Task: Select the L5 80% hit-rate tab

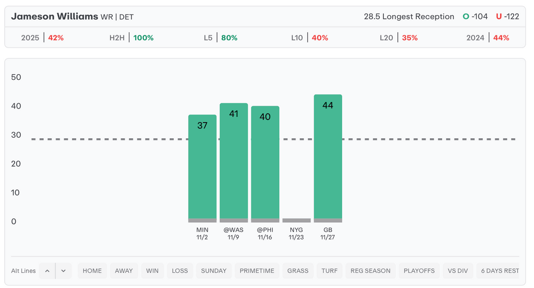Action: click(221, 38)
